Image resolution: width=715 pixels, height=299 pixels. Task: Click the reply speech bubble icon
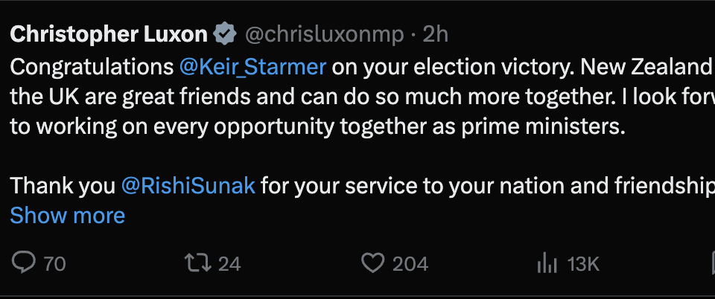click(25, 263)
